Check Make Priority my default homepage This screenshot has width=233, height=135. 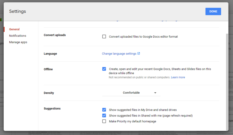point(104,121)
